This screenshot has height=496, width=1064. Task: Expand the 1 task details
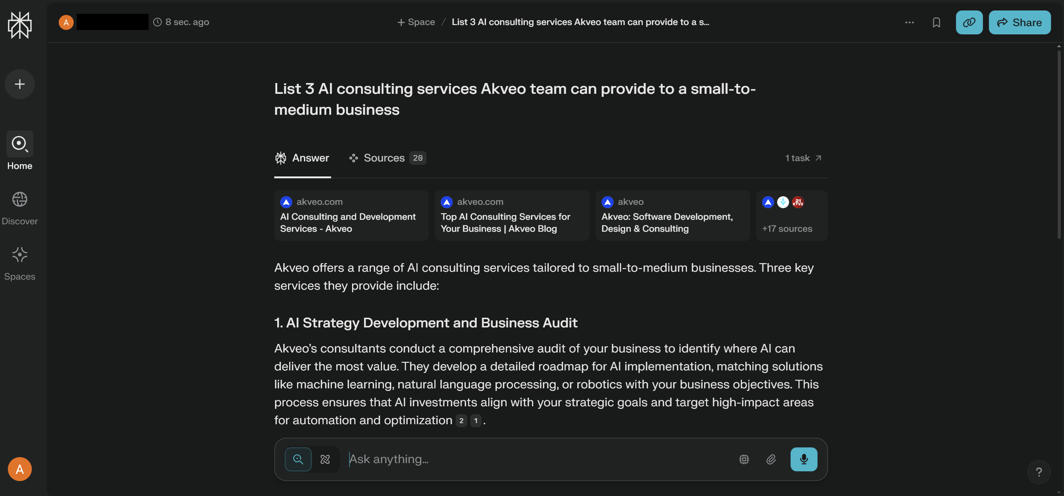[803, 158]
